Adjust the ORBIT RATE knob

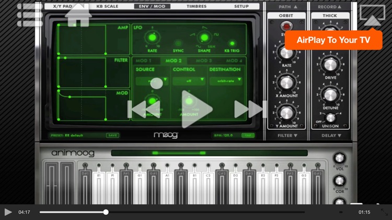tap(286, 53)
